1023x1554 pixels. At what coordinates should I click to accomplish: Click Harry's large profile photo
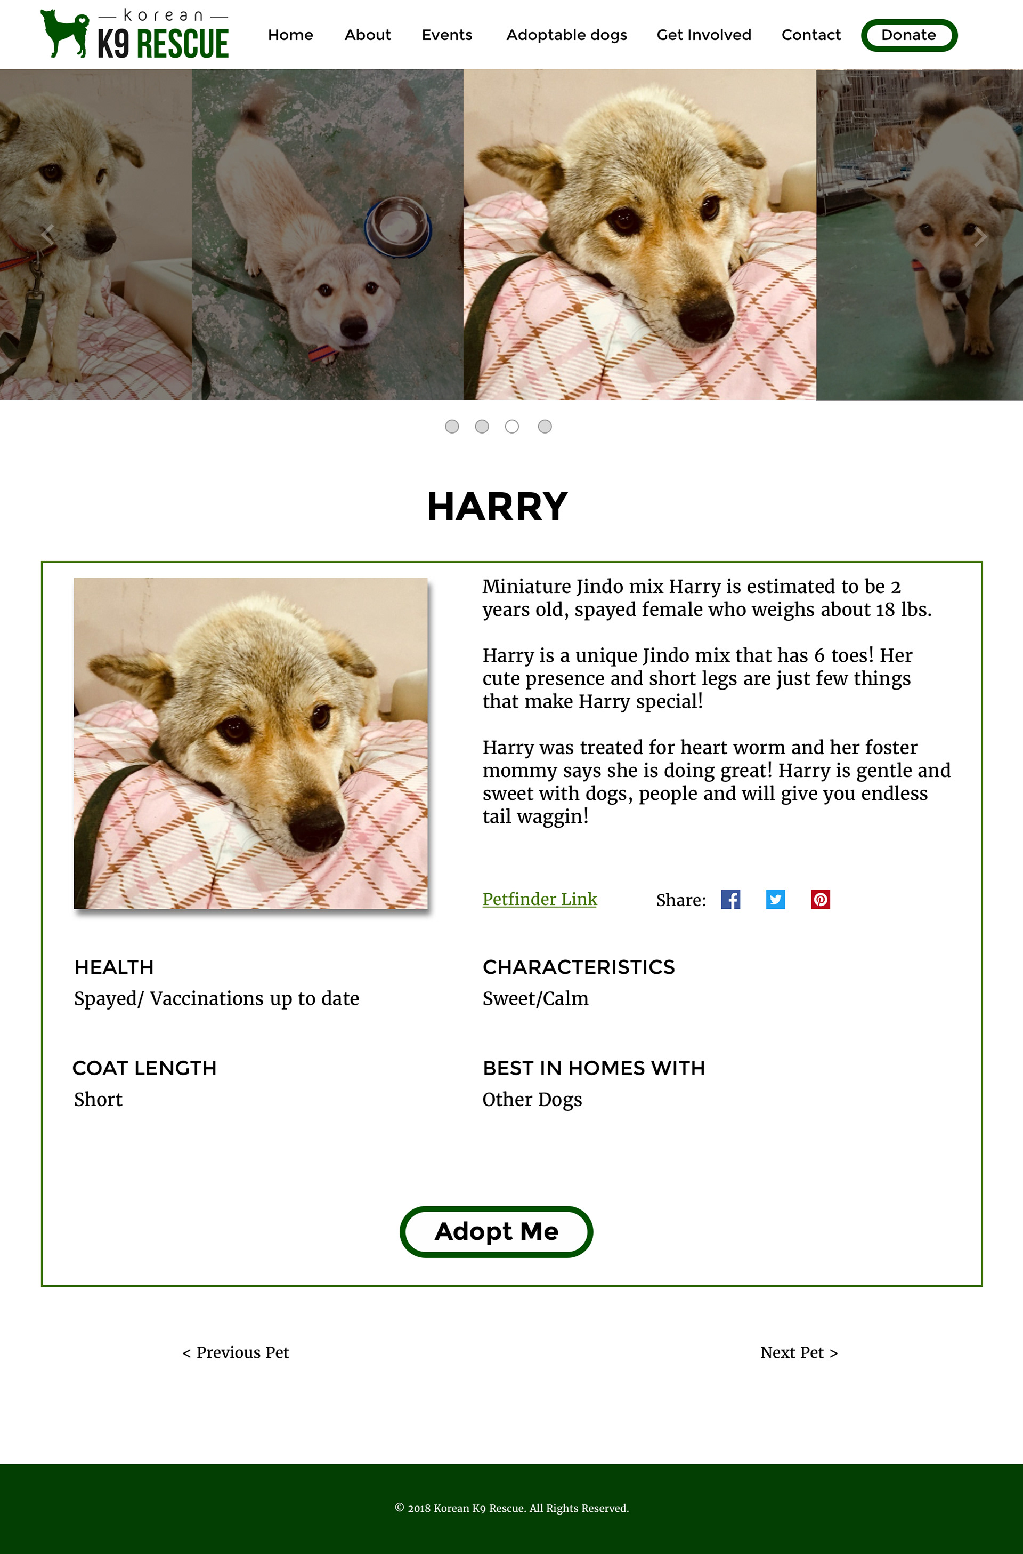pos(250,743)
